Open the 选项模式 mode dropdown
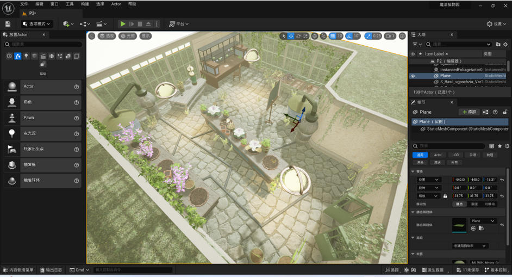This screenshot has height=277, width=512. (37, 24)
